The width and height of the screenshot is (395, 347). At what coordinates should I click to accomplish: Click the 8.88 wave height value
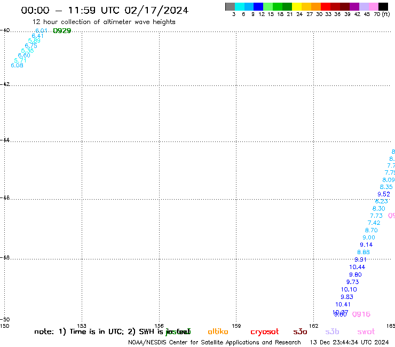tap(364, 253)
